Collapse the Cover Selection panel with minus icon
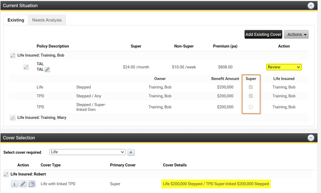This screenshot has width=321, height=193. pyautogui.click(x=311, y=138)
